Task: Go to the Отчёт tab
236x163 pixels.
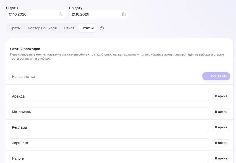Action: (69, 28)
